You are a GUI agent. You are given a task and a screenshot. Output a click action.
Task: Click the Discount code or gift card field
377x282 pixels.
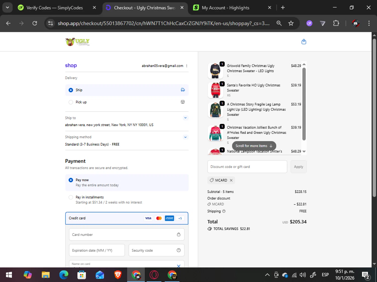click(247, 167)
